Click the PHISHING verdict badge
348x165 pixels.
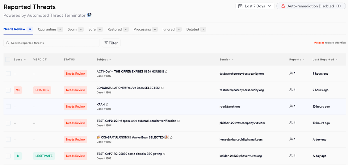click(x=42, y=90)
